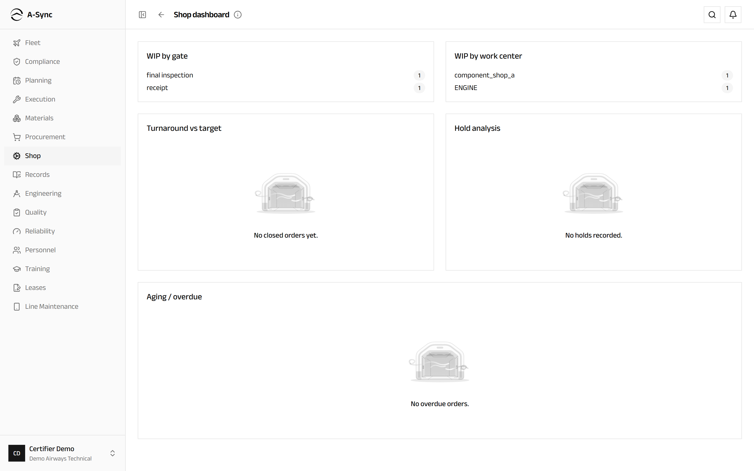Click the Procurement cart icon
The width and height of the screenshot is (754, 471).
click(x=17, y=137)
